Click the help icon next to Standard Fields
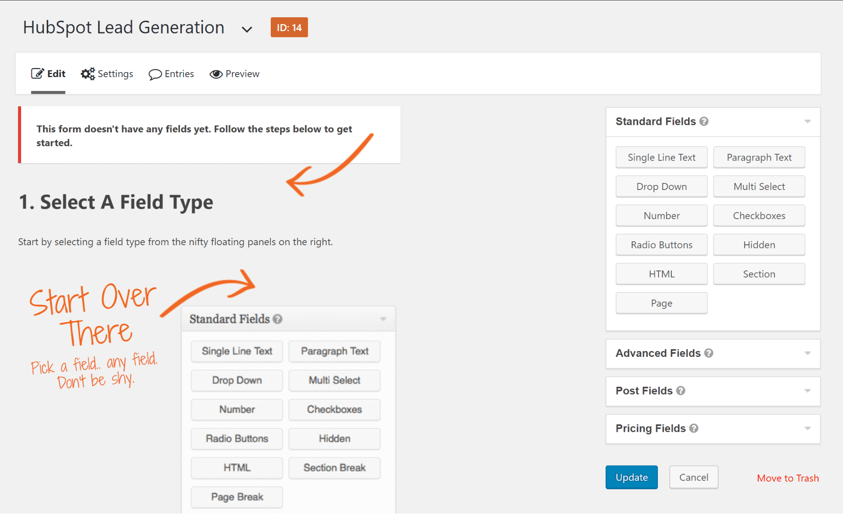Image resolution: width=843 pixels, height=514 pixels. point(704,121)
